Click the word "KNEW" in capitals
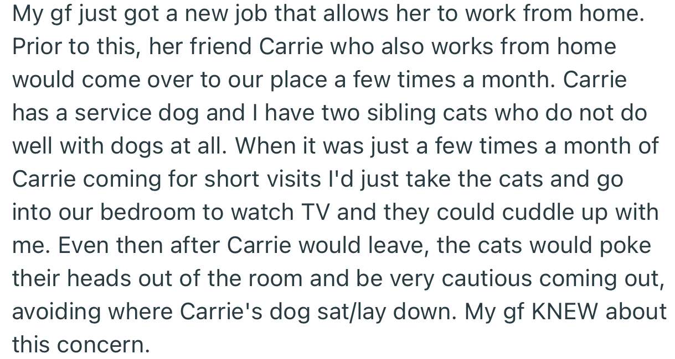Viewport: 675px width, 359px height. click(565, 312)
